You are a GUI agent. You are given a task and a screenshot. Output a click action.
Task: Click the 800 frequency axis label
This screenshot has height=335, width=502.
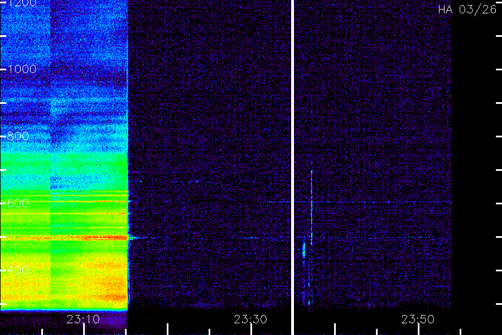click(x=18, y=136)
